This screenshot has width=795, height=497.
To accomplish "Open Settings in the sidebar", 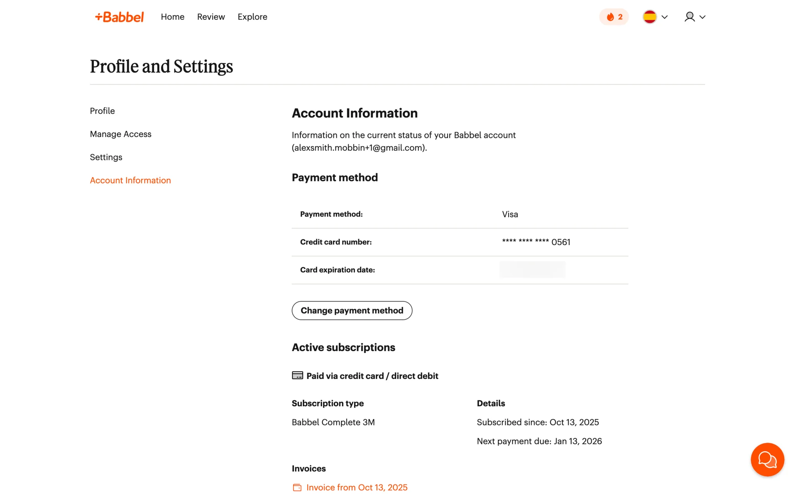I will pyautogui.click(x=106, y=157).
